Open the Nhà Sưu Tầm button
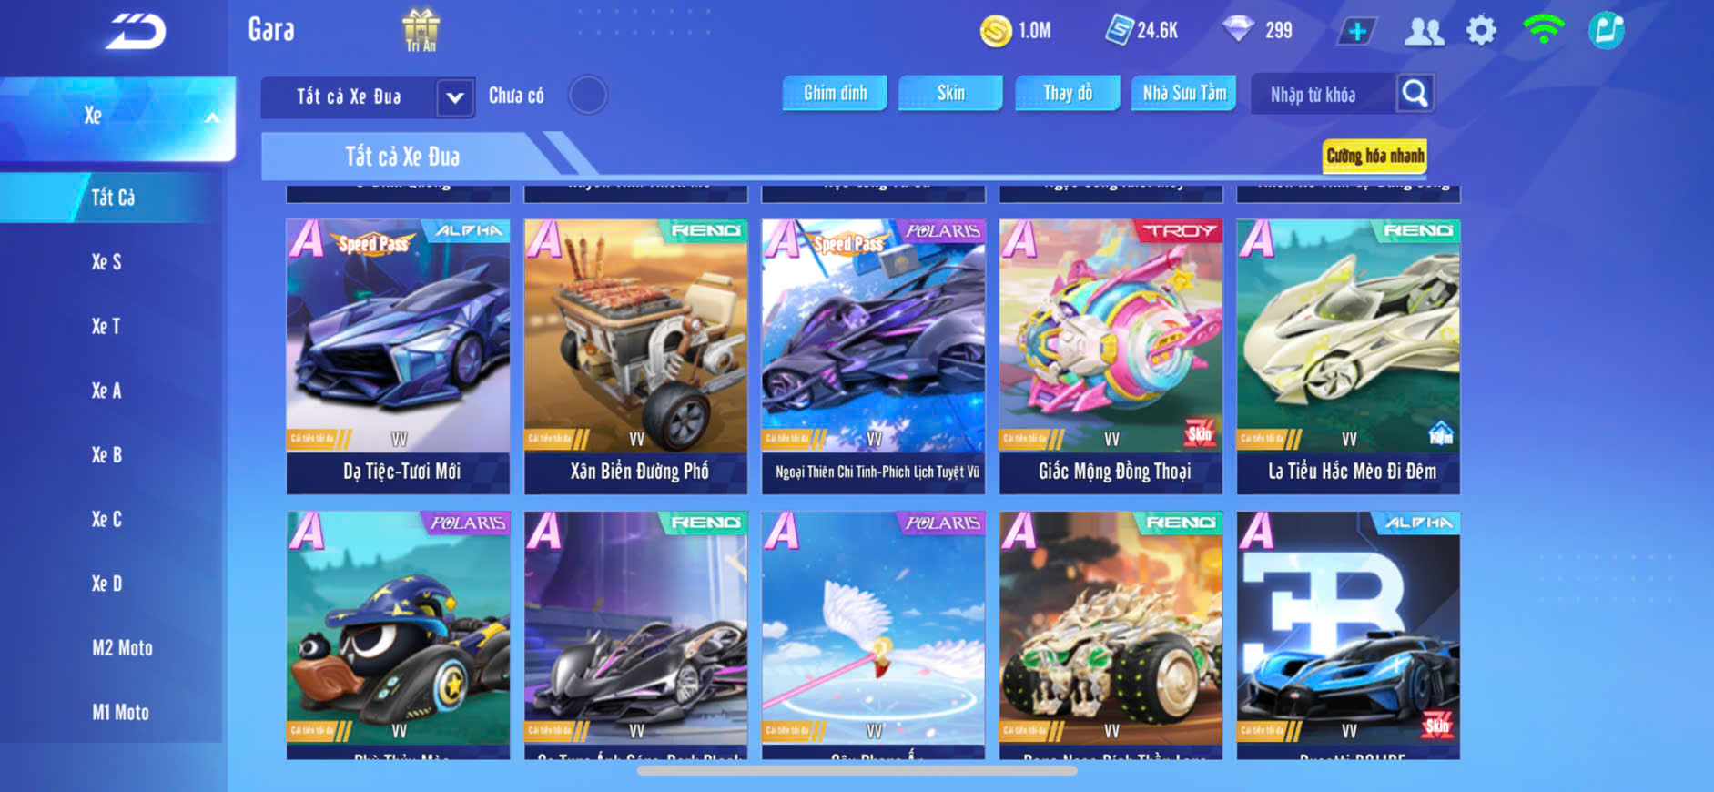 coord(1184,93)
